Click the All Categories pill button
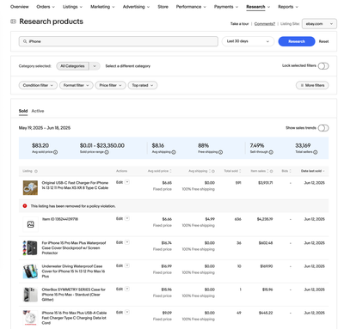 coord(72,66)
